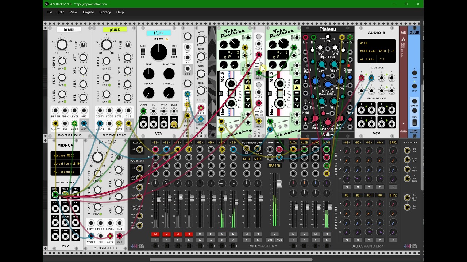Click the FREQ knob on flute VCO

159,52
